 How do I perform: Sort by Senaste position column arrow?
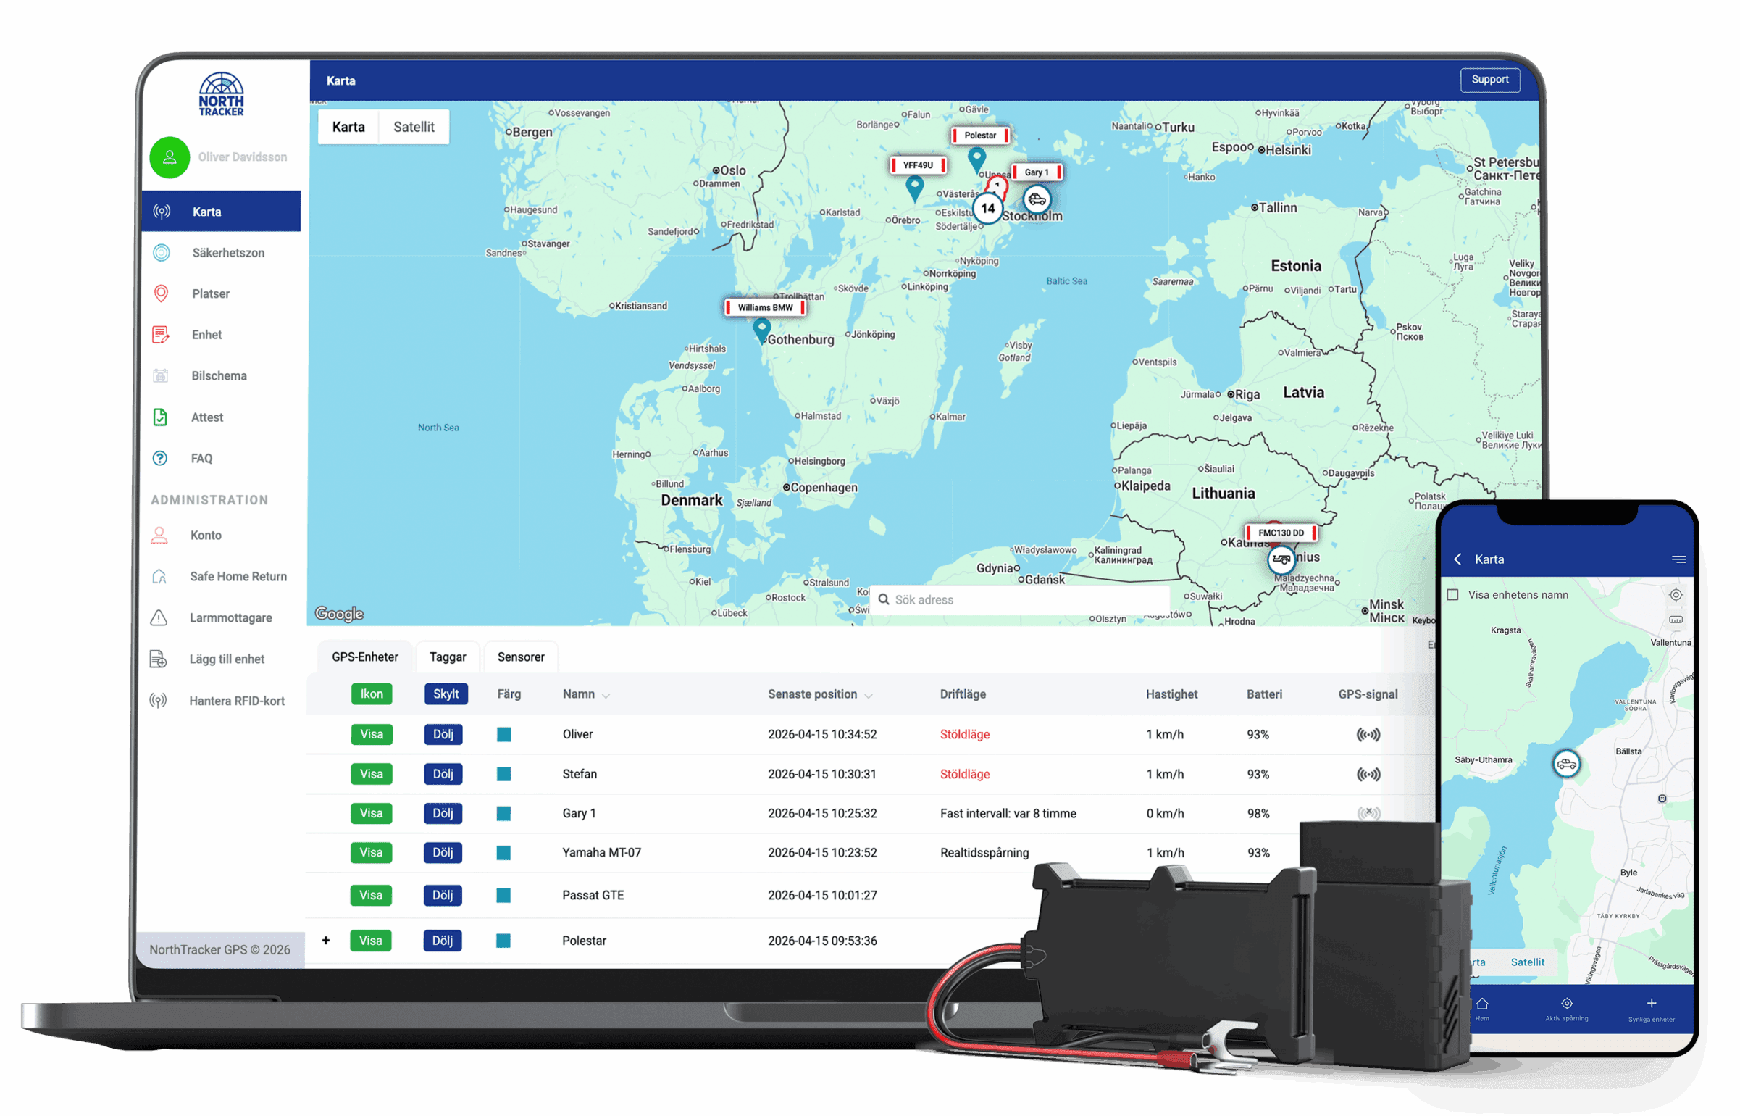tap(868, 695)
